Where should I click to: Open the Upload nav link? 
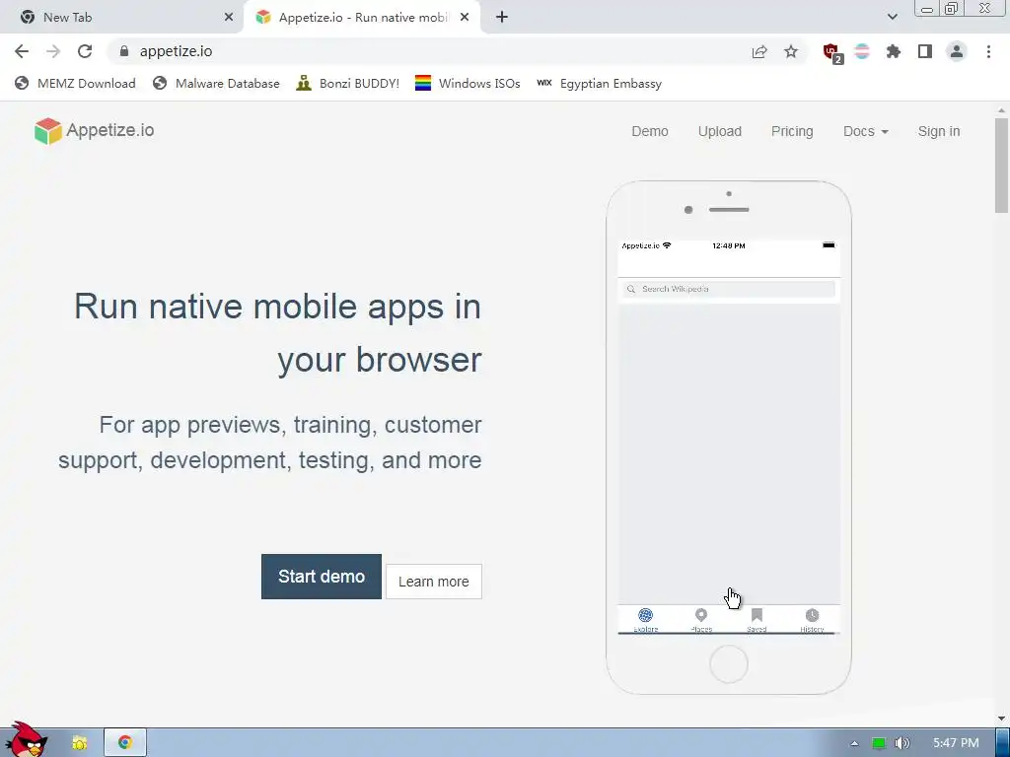719,131
